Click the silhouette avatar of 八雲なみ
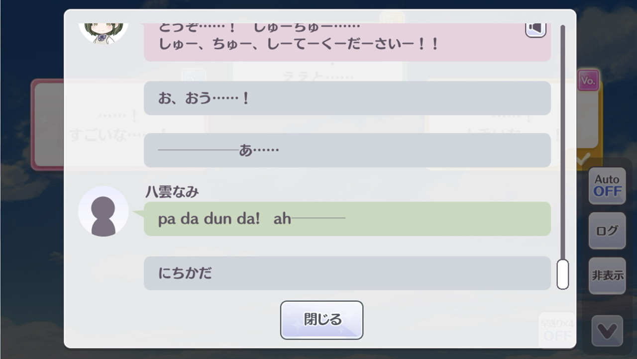The height and width of the screenshot is (359, 637). (x=104, y=211)
